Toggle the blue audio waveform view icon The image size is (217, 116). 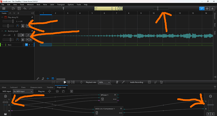point(48,79)
